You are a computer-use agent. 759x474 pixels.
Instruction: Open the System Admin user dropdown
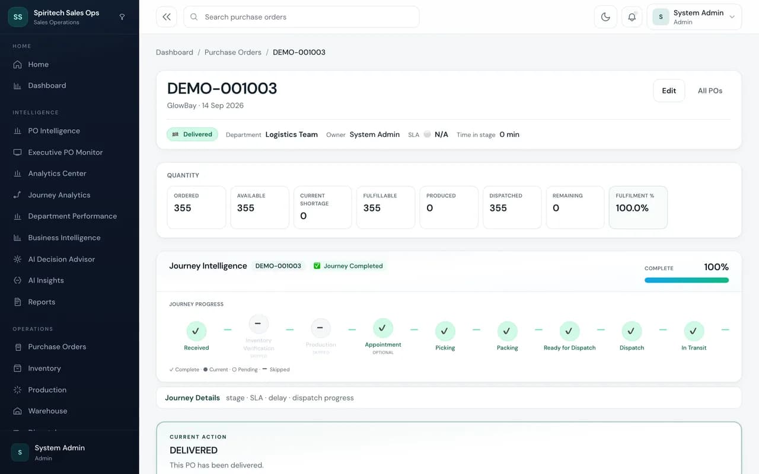click(x=694, y=17)
